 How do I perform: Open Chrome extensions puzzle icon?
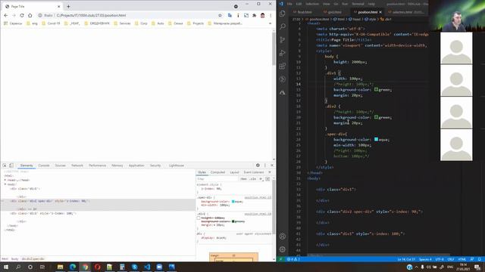(x=255, y=15)
